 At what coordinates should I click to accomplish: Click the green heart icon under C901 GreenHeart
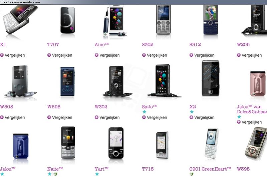(x=191, y=174)
